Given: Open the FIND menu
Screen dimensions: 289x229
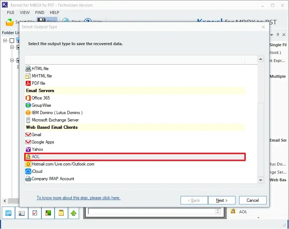Looking at the screenshot, I should click(40, 12).
